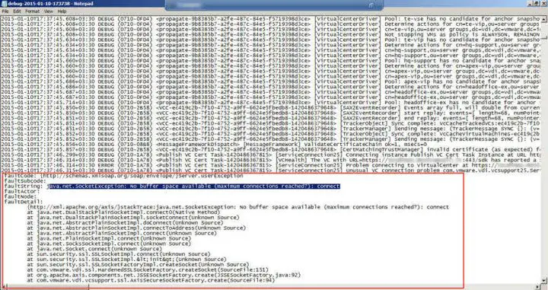The width and height of the screenshot is (548, 290).
Task: Open the Help menu
Action: 62,11
